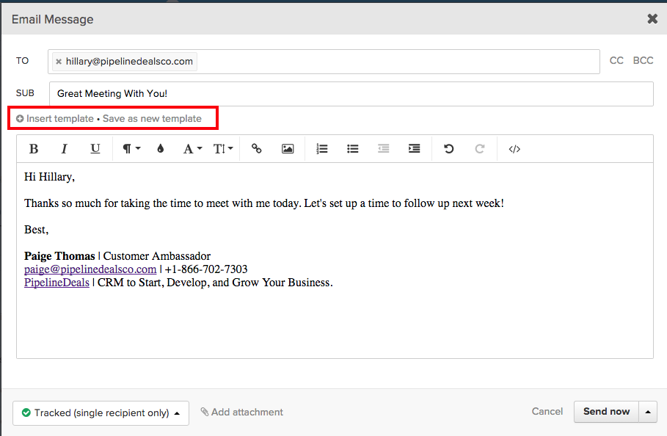This screenshot has height=436, width=667.
Task: Redo the last edit
Action: 479,149
